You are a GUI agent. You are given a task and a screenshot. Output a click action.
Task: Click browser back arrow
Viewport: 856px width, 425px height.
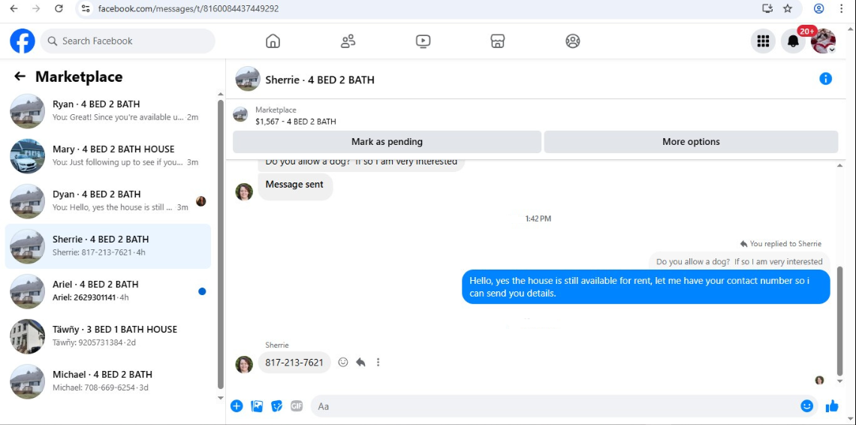tap(14, 8)
